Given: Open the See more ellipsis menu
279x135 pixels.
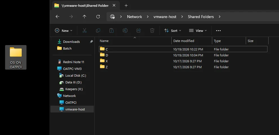Looking at the screenshot, I should pyautogui.click(x=218, y=31).
